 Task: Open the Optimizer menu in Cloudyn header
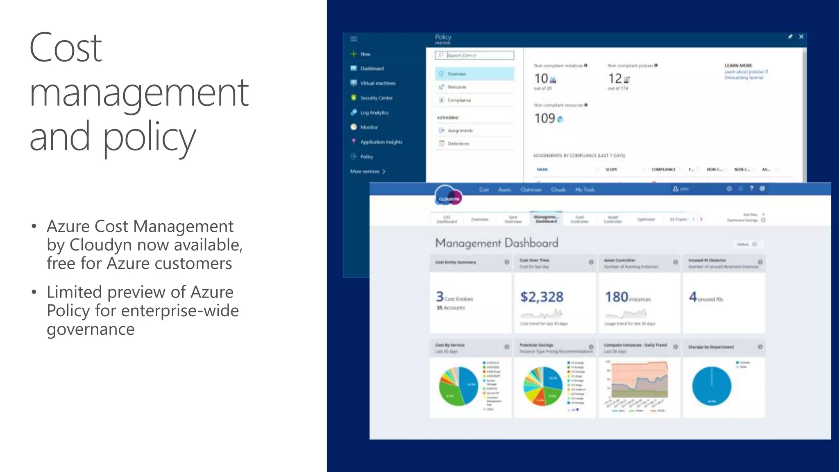tap(531, 190)
